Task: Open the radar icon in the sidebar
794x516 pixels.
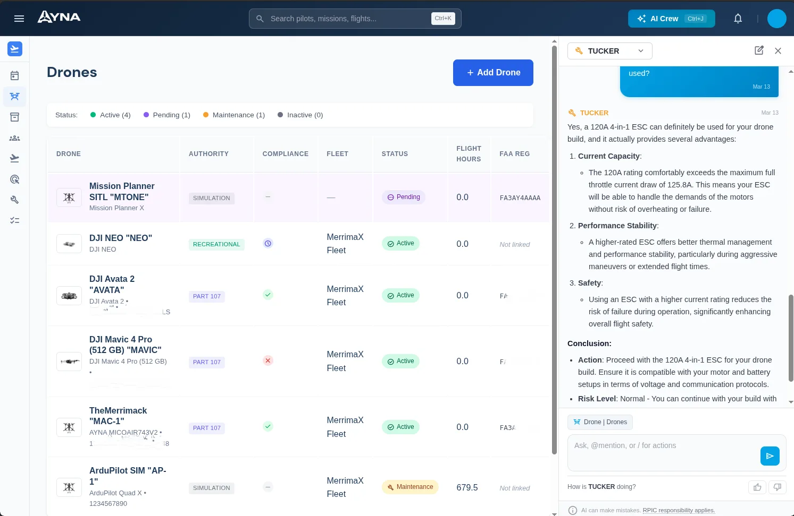Action: [15, 179]
